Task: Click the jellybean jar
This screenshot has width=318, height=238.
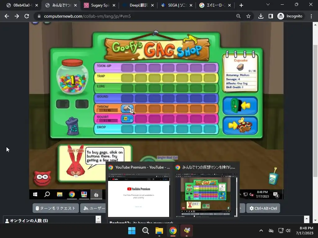Action: pos(72,77)
